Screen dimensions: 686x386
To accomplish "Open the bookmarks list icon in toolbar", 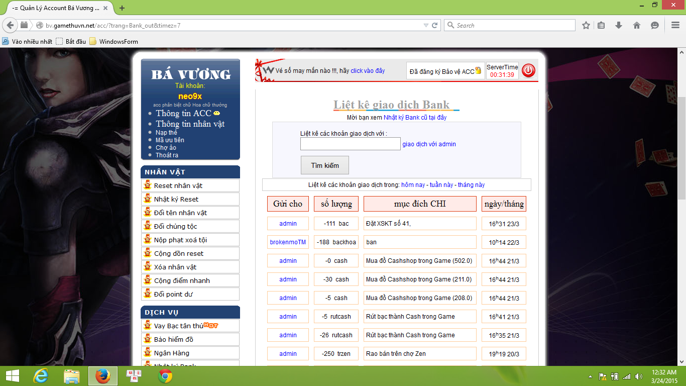I will 602,25.
